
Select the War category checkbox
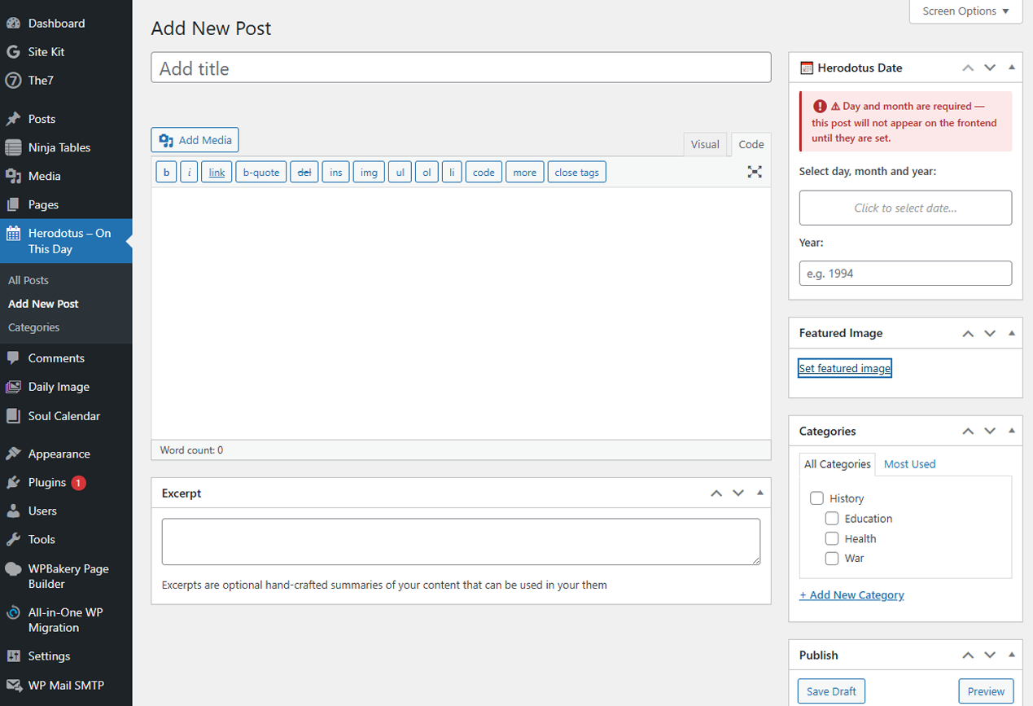click(x=832, y=559)
